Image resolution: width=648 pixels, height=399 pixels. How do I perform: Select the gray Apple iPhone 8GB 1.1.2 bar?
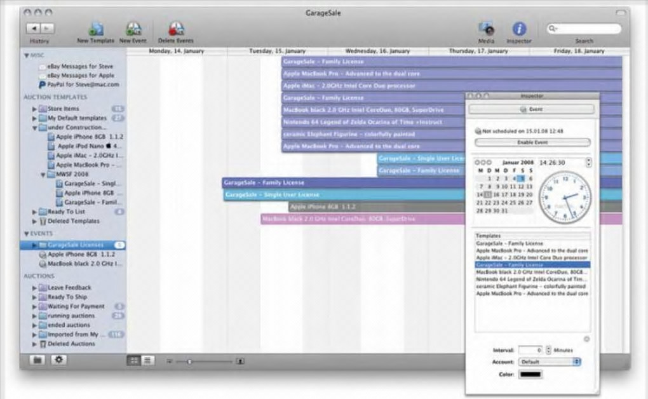377,206
